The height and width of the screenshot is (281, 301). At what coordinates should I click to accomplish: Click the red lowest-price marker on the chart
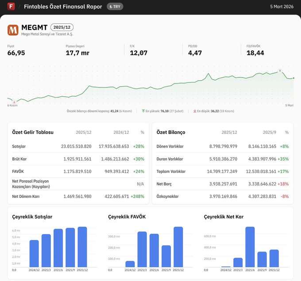[x=14, y=102]
